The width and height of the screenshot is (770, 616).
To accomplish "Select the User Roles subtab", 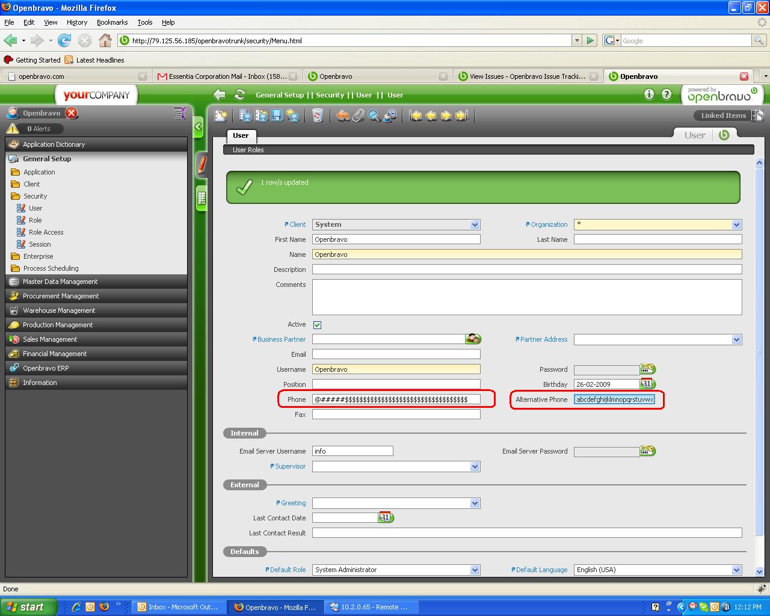I will point(248,150).
